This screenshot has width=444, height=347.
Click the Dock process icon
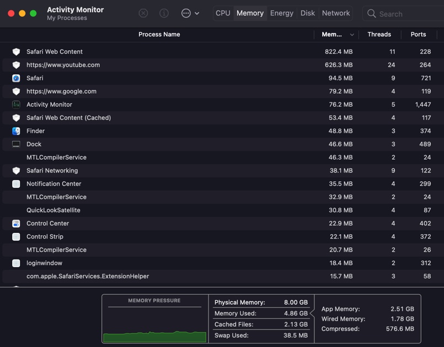16,144
